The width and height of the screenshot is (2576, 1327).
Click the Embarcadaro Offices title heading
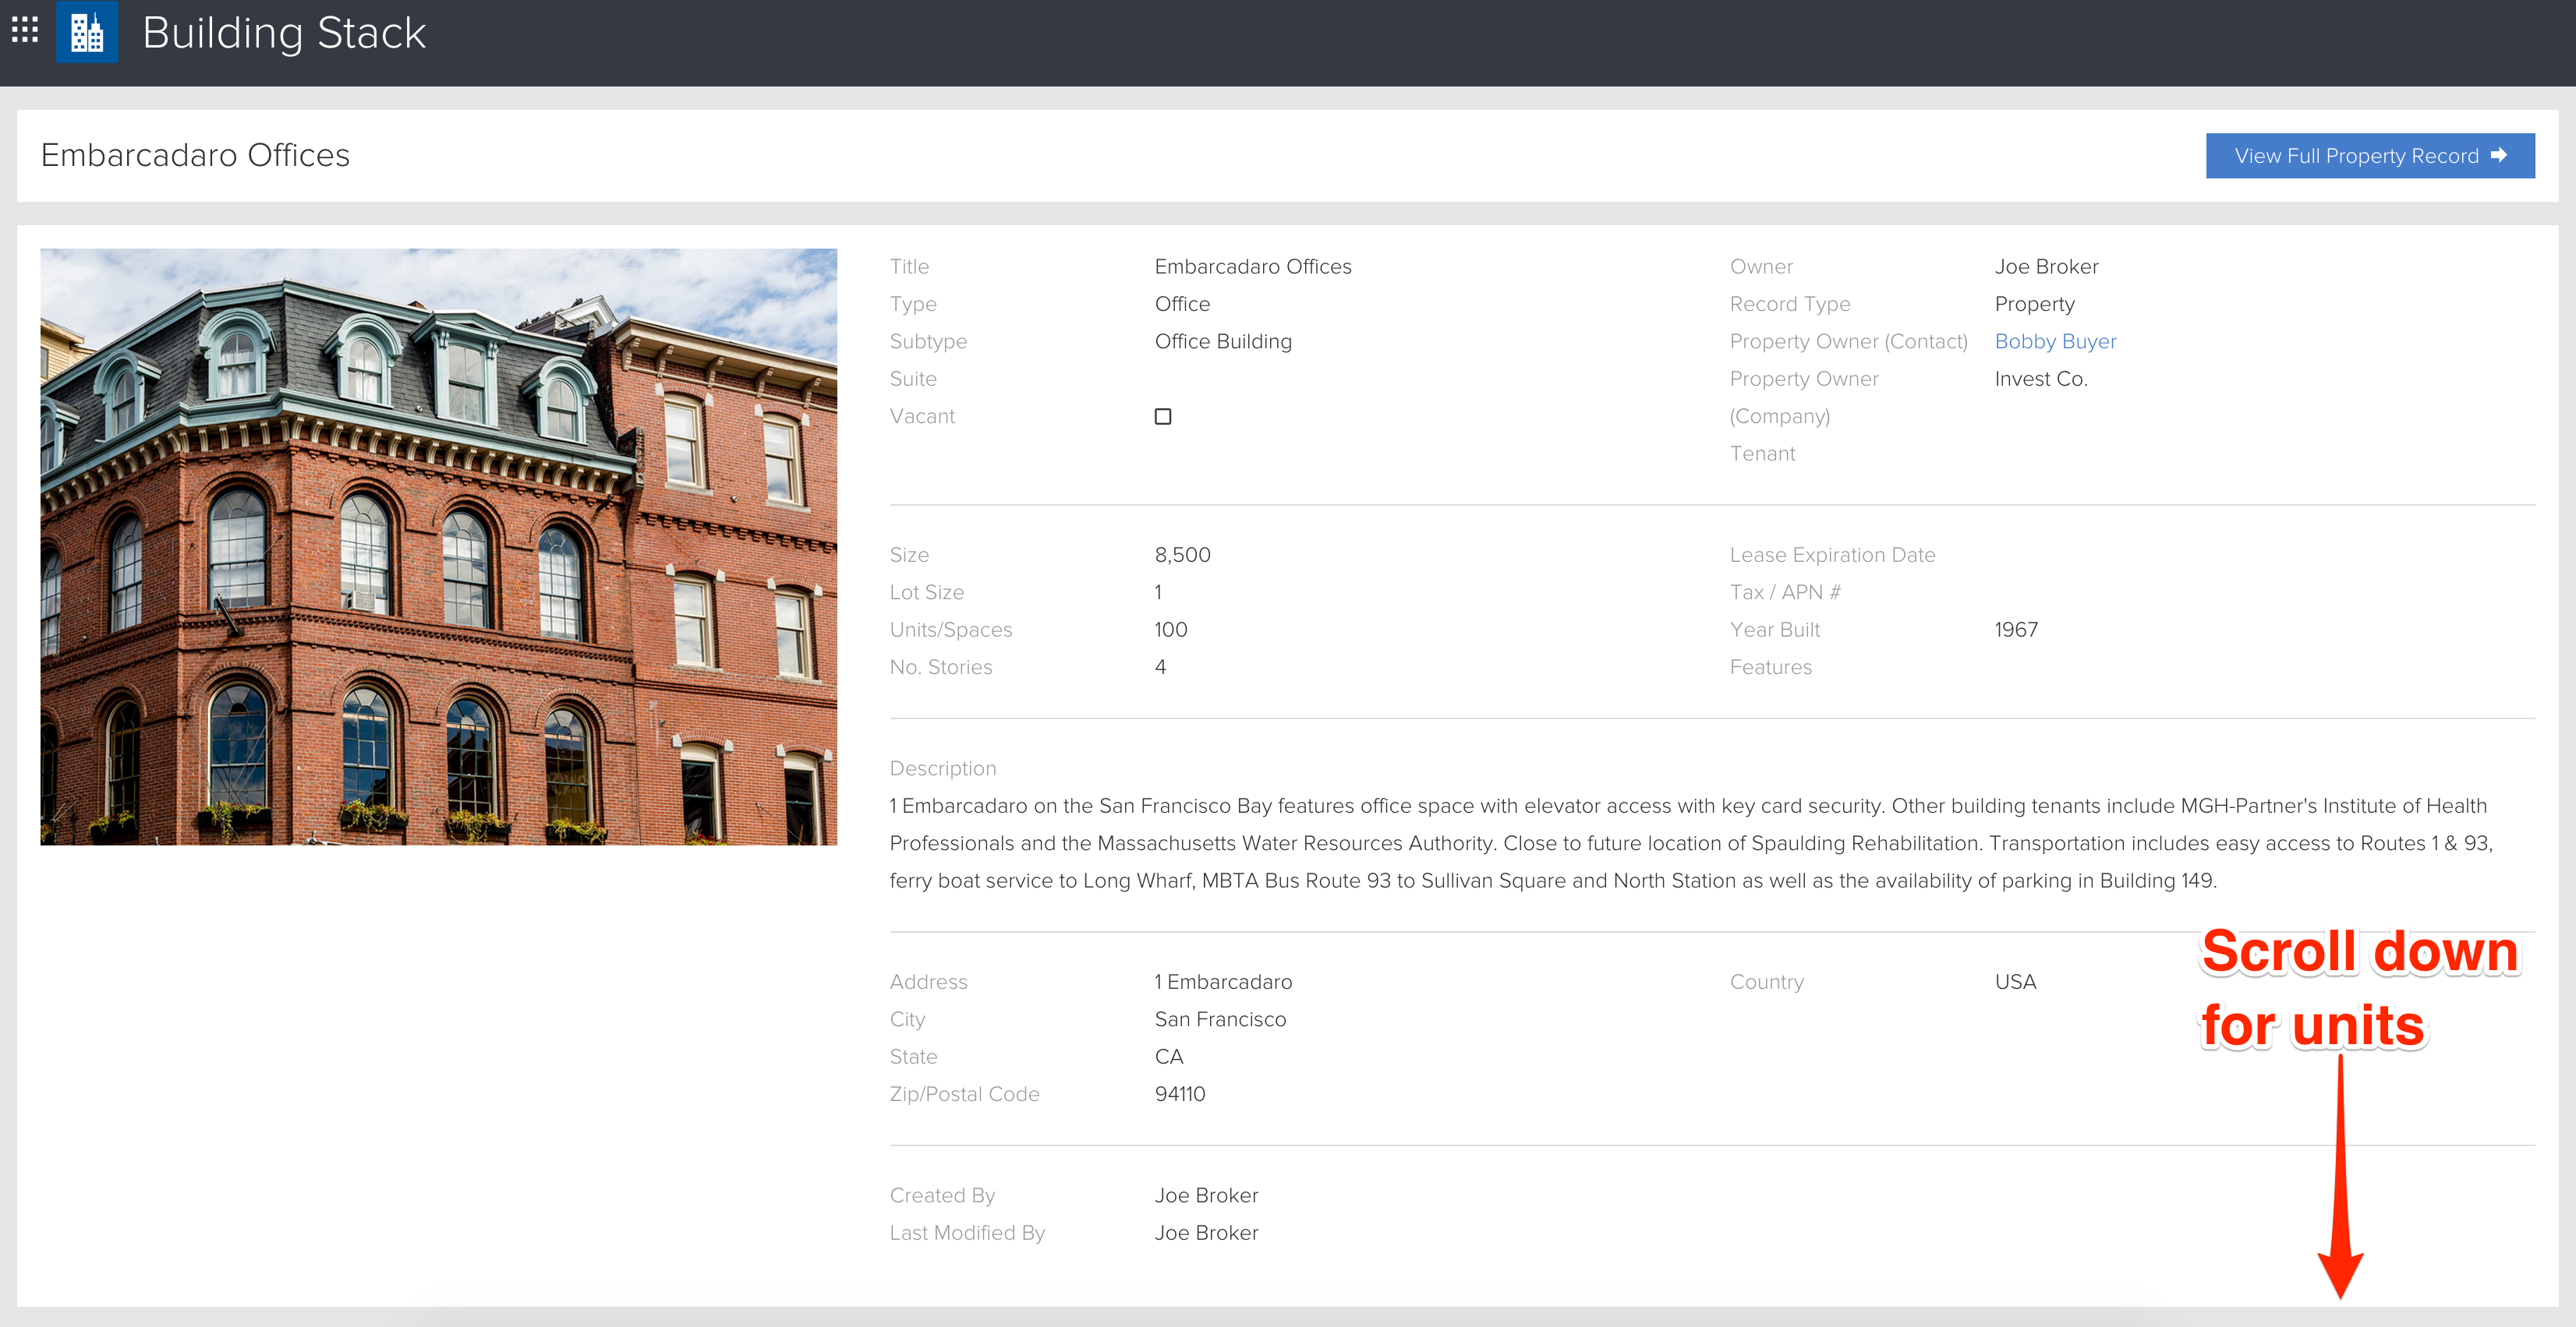coord(194,155)
